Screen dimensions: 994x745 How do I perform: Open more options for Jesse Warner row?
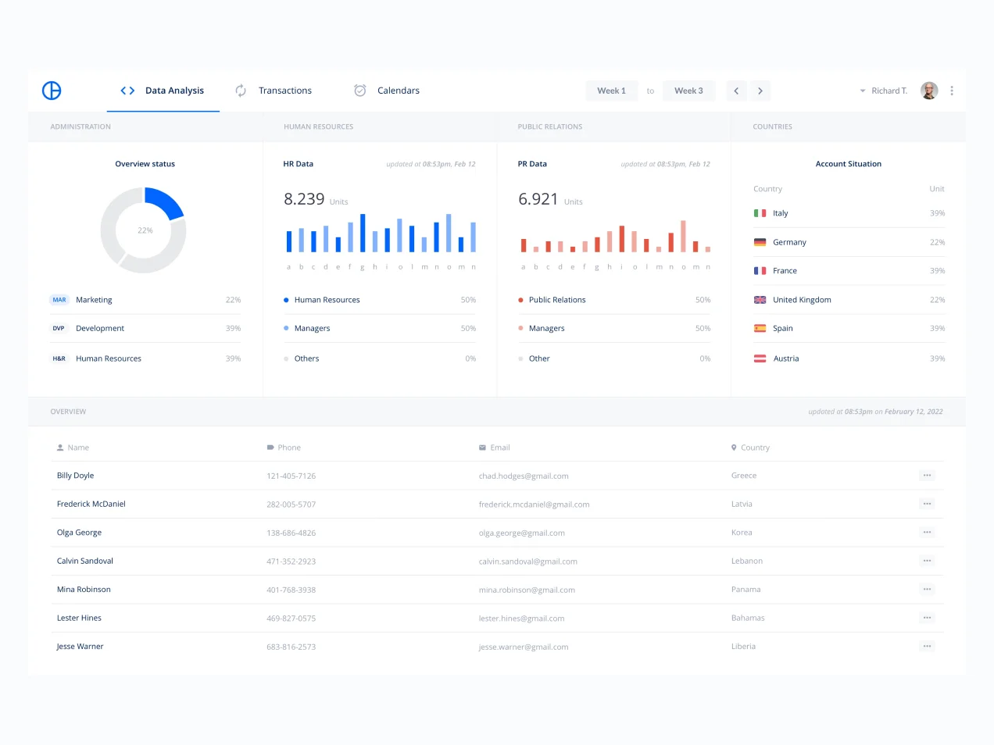tap(927, 647)
